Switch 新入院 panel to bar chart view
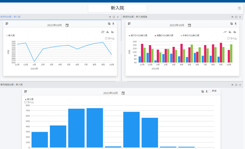This screenshot has width=245, height=149. (108, 32)
